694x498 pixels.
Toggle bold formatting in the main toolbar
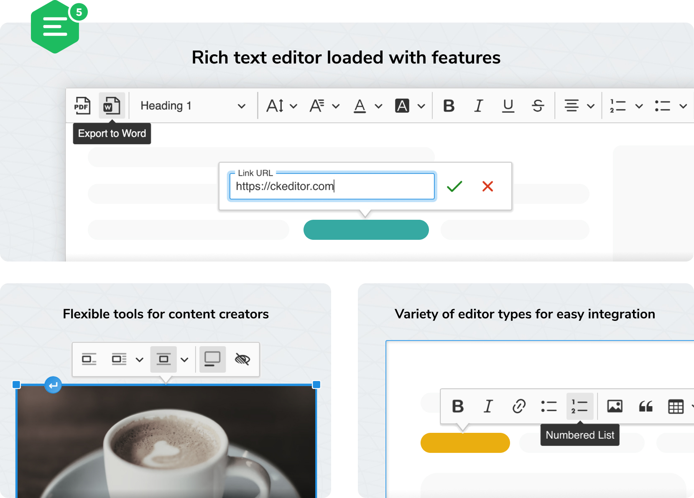point(449,105)
